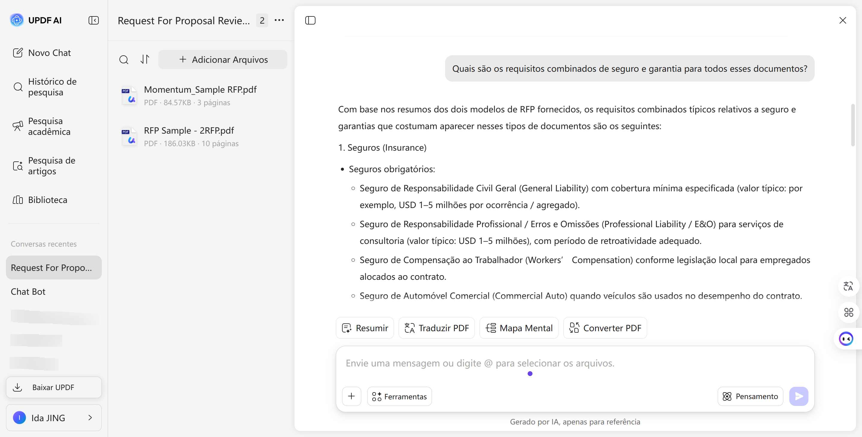Viewport: 862px width, 437px height.
Task: Click the chat vertical scrollbar
Action: [x=853, y=125]
